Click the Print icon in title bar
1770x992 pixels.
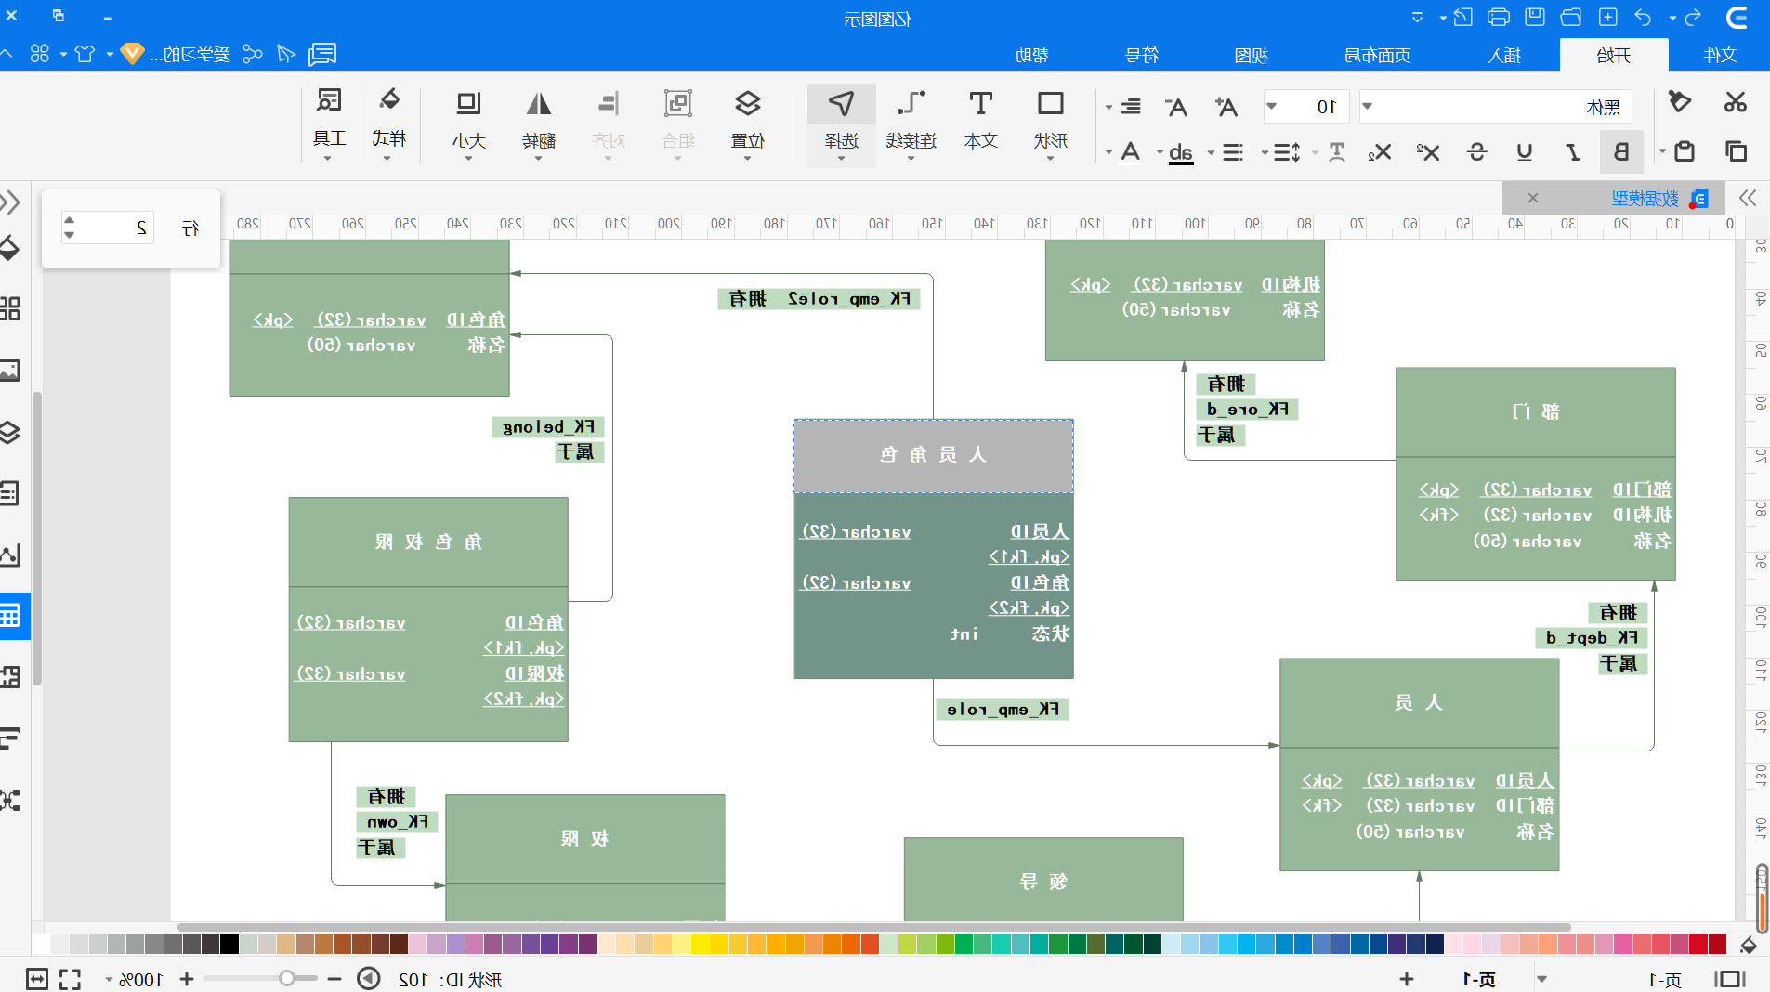[1499, 17]
